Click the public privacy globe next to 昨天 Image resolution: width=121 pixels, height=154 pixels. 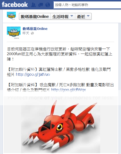32,33
